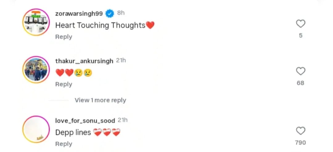333x152 pixels.
Task: Open zorawarsingh99's profile picture
Action: tap(36, 22)
